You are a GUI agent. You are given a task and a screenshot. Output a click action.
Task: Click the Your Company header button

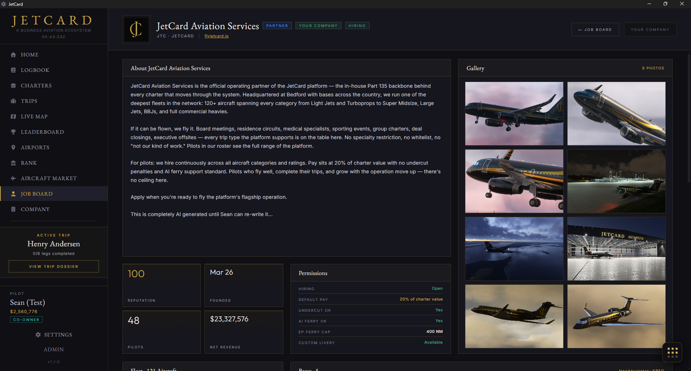(650, 29)
